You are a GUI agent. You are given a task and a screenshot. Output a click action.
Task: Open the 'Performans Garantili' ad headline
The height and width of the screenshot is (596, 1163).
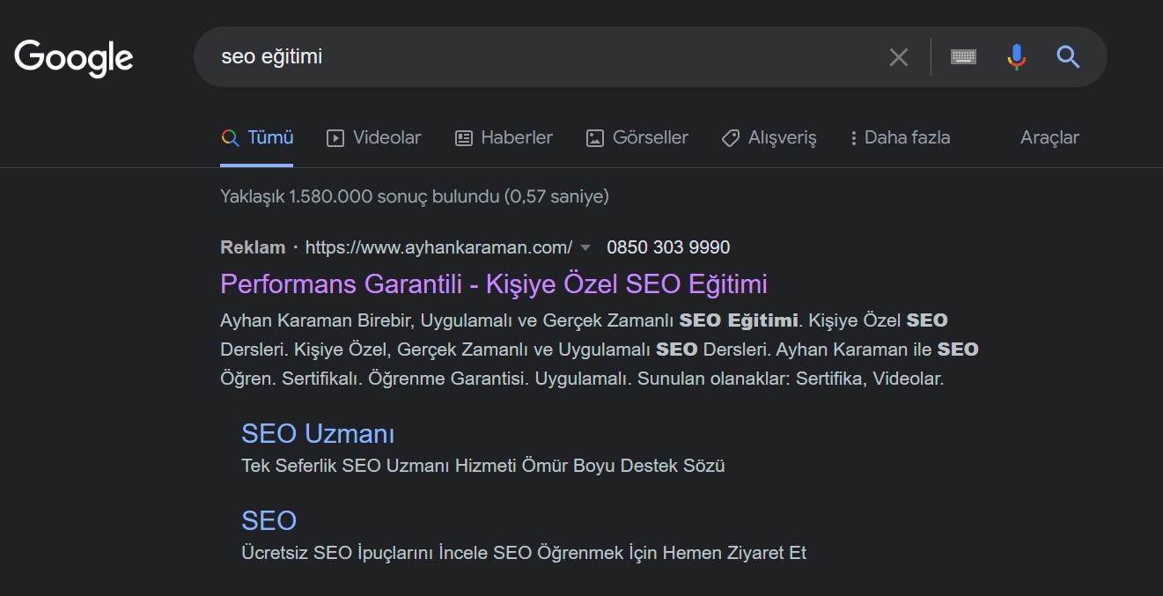493,284
